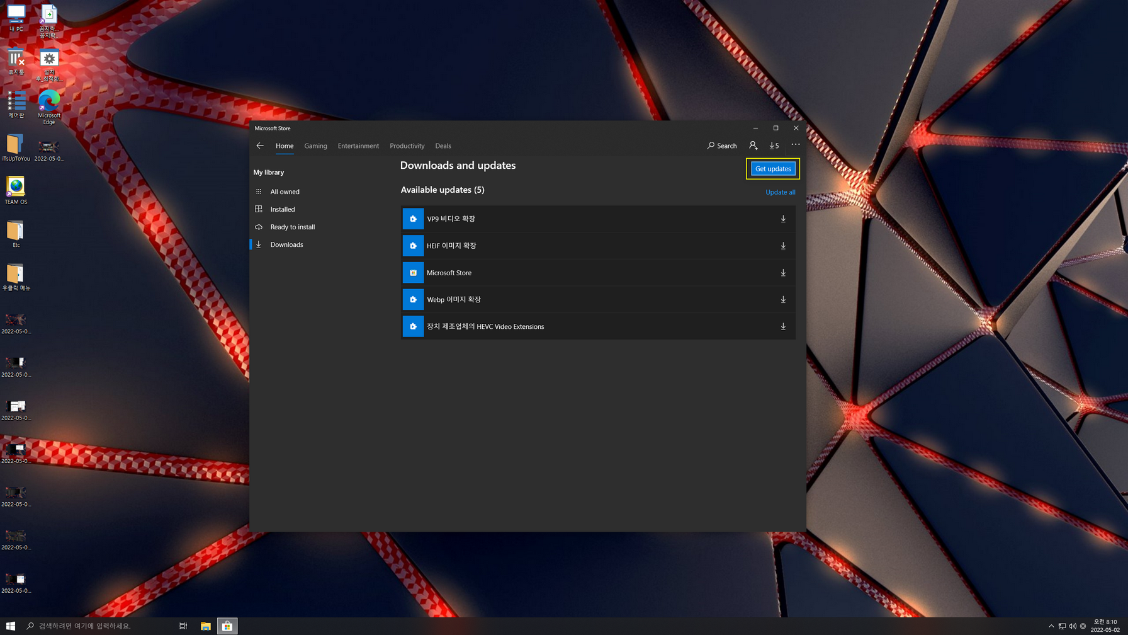Open the Deals tab
1128x635 pixels.
443,146
